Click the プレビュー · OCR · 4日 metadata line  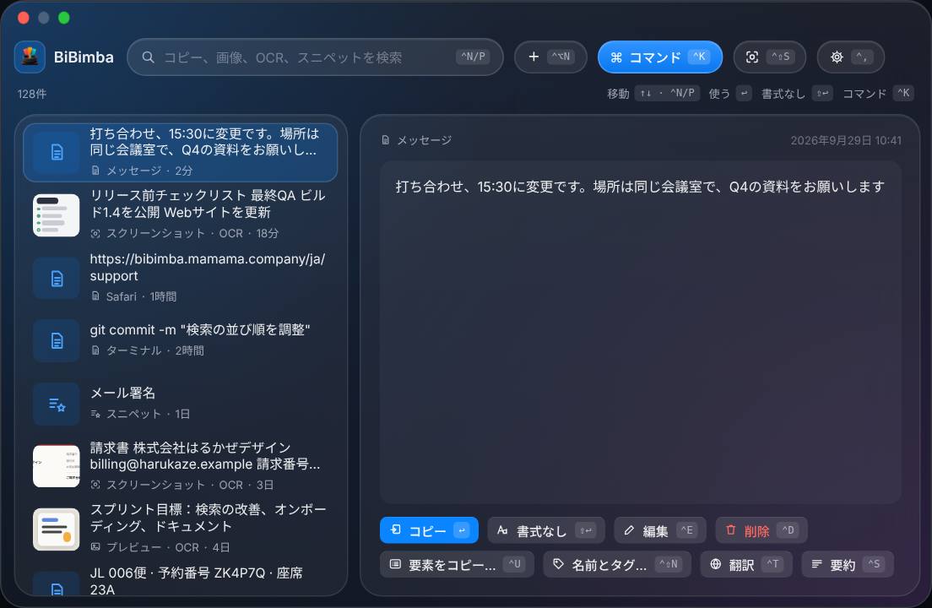coord(160,547)
